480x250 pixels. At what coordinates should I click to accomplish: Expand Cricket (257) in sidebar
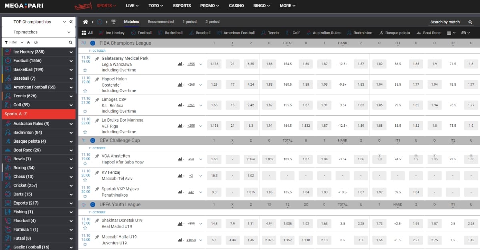pos(71,185)
